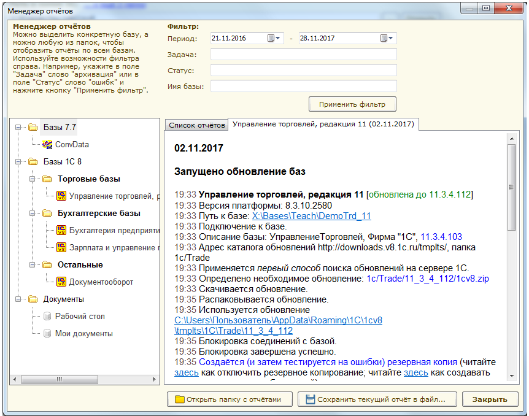Click Сохранить текущий отчёт в файл button

(377, 399)
